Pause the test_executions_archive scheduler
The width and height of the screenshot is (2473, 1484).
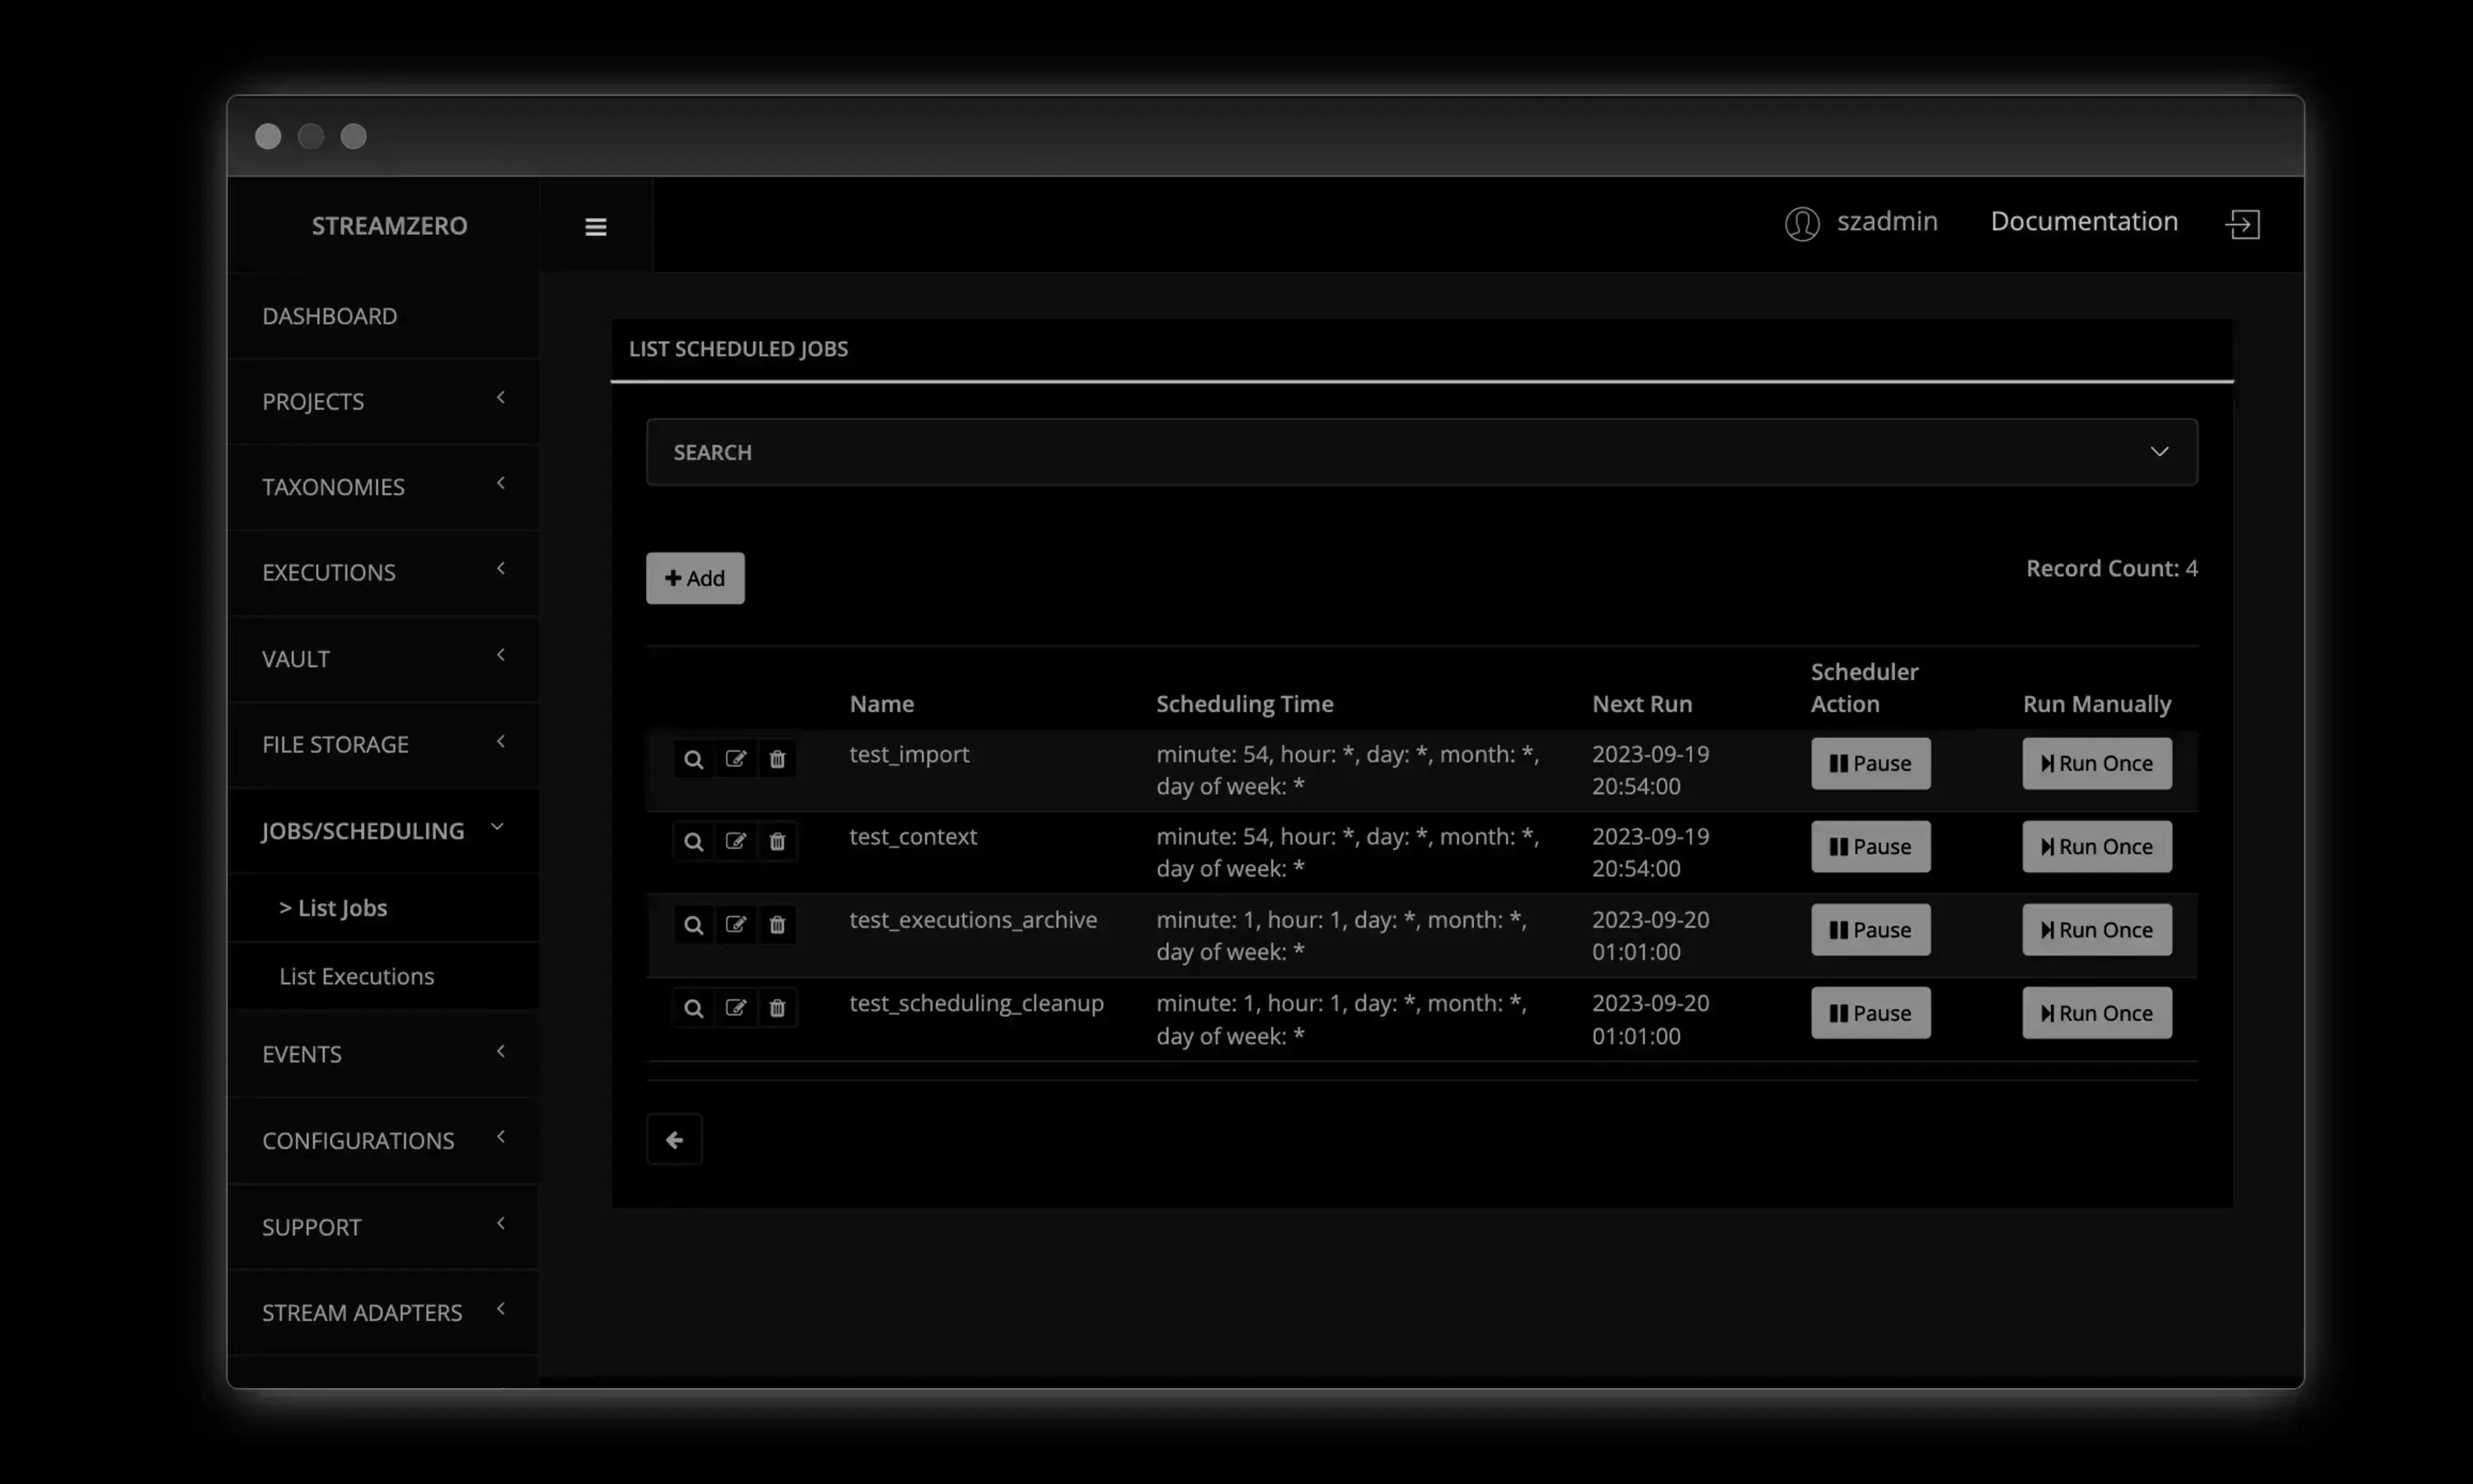pyautogui.click(x=1870, y=930)
